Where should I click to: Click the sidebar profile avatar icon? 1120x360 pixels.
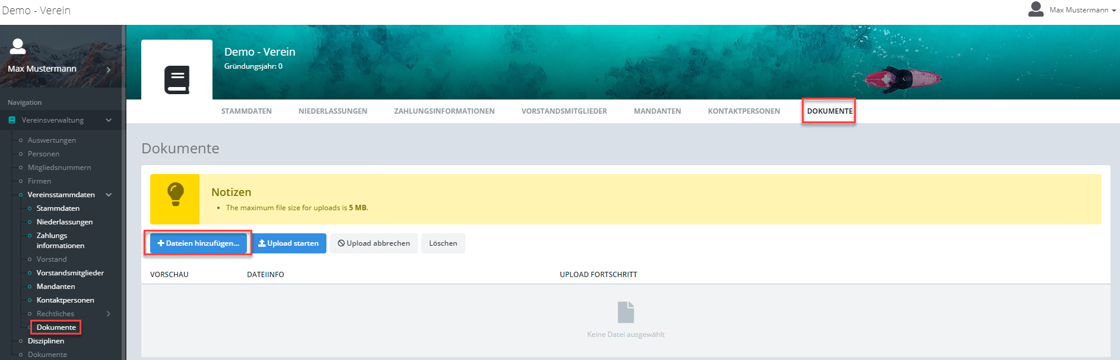coord(18,46)
